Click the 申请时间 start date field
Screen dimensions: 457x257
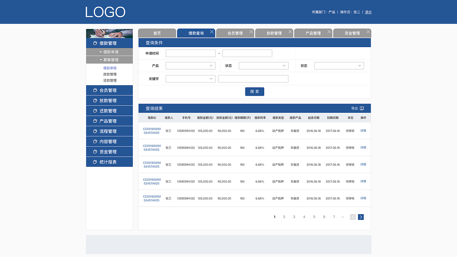coord(191,53)
